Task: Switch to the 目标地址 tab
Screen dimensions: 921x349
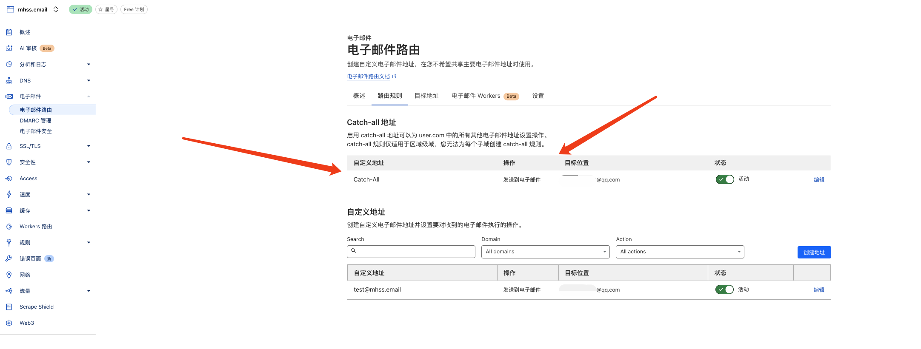Action: click(x=426, y=96)
